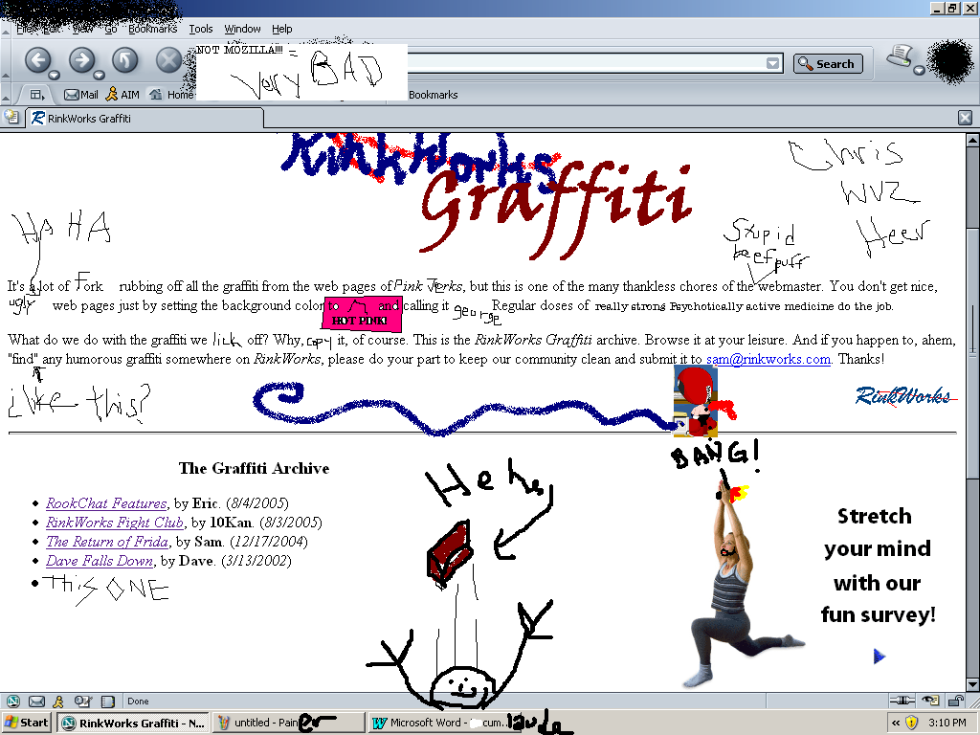
Task: Click the New Tab icon left of tabs
Action: [11, 117]
